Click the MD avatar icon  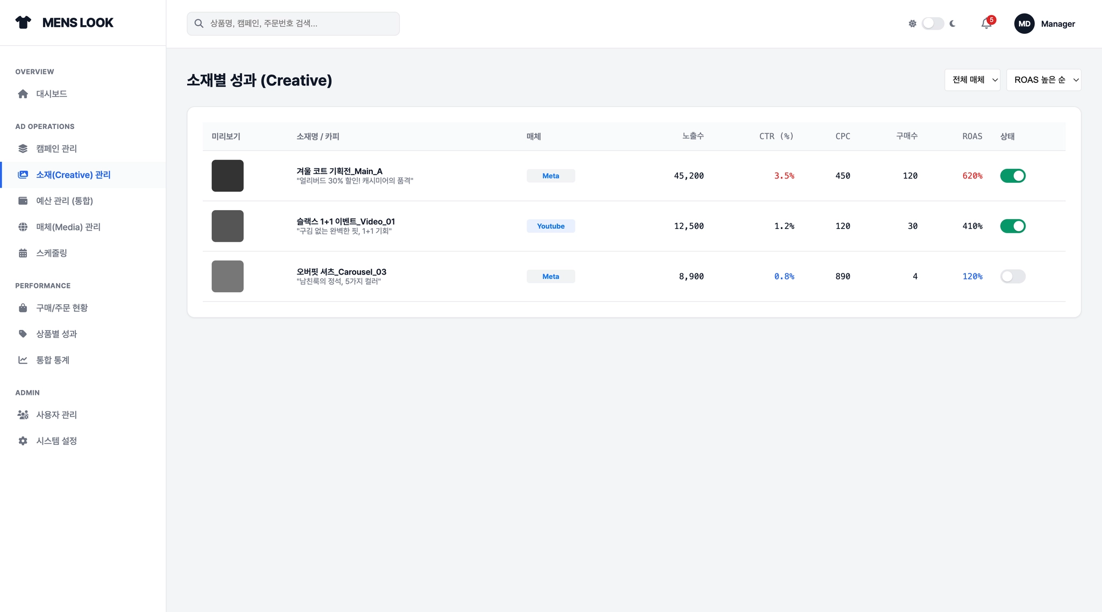(1024, 24)
